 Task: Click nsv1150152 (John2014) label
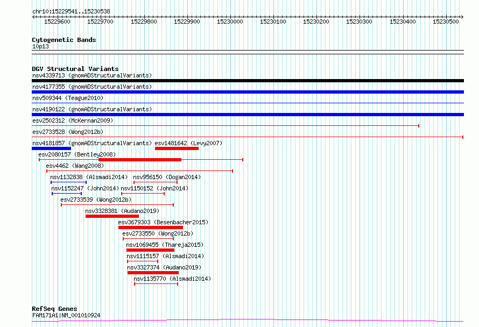click(154, 188)
